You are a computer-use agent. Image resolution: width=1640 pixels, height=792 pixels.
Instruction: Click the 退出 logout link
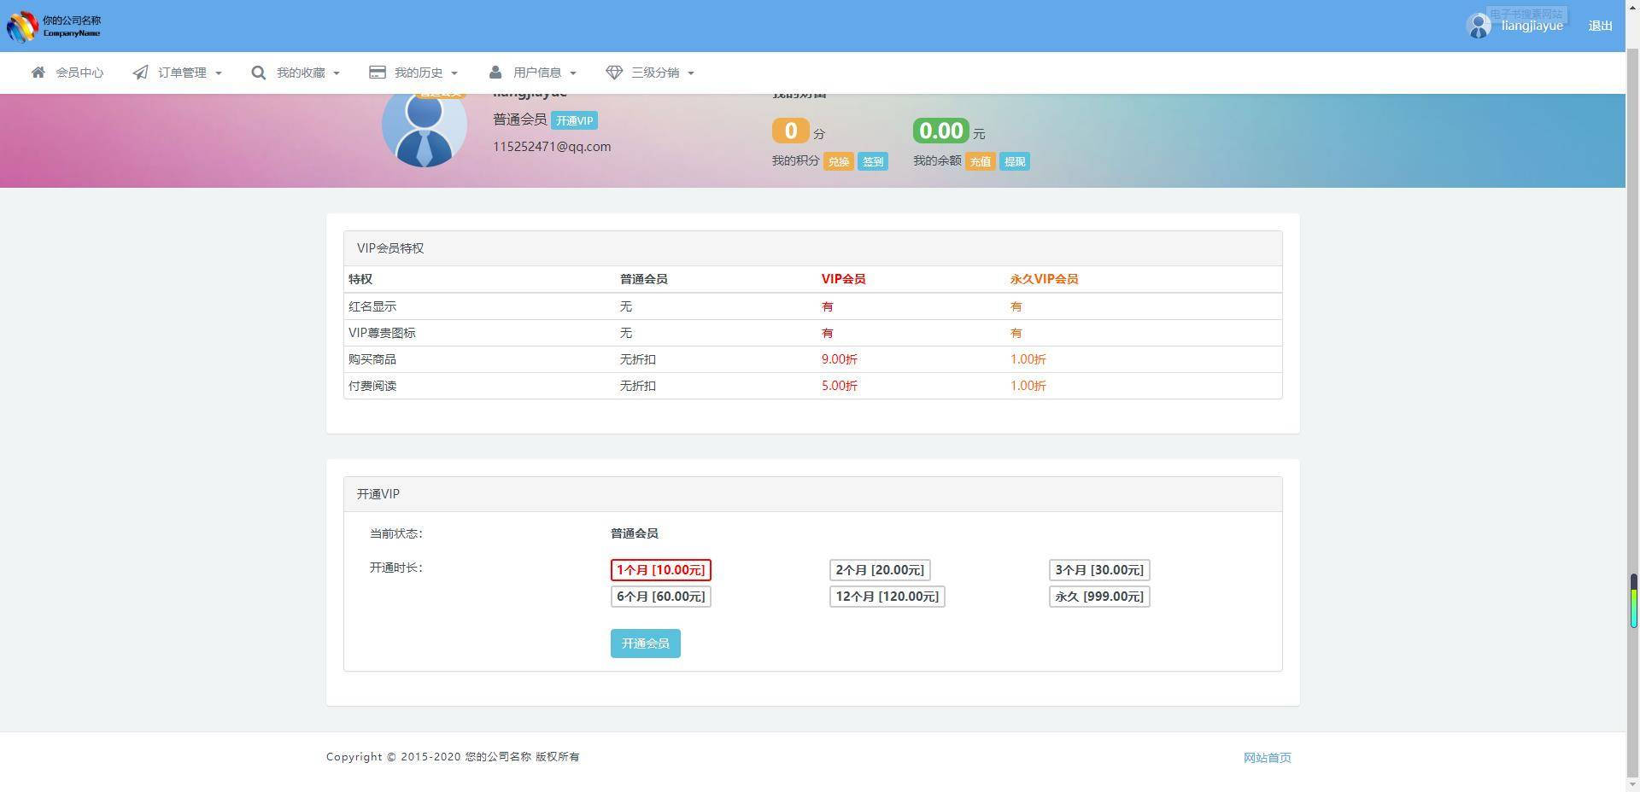click(x=1601, y=26)
